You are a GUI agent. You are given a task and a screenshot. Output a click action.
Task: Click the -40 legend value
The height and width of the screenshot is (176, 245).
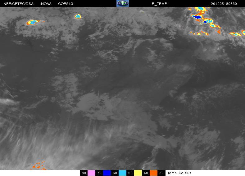click(146, 173)
